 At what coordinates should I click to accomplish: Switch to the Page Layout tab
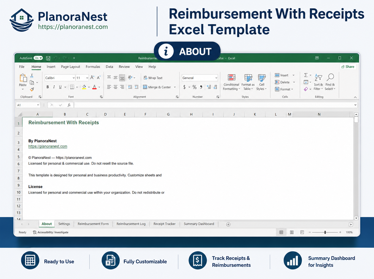click(x=71, y=67)
